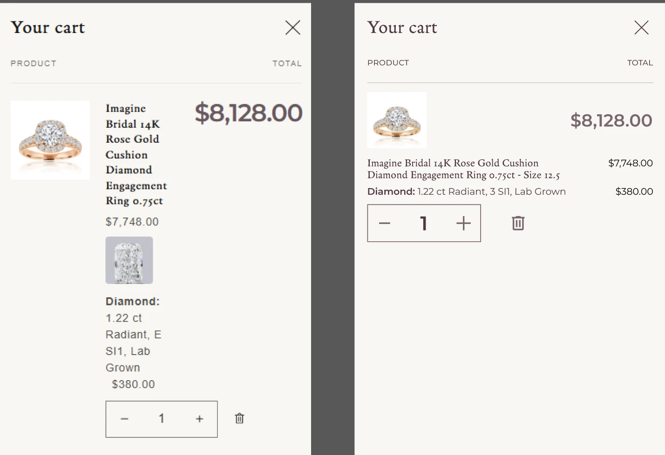Click the one-line Diamond description in the right cart
Image resolution: width=665 pixels, height=455 pixels.
click(466, 191)
